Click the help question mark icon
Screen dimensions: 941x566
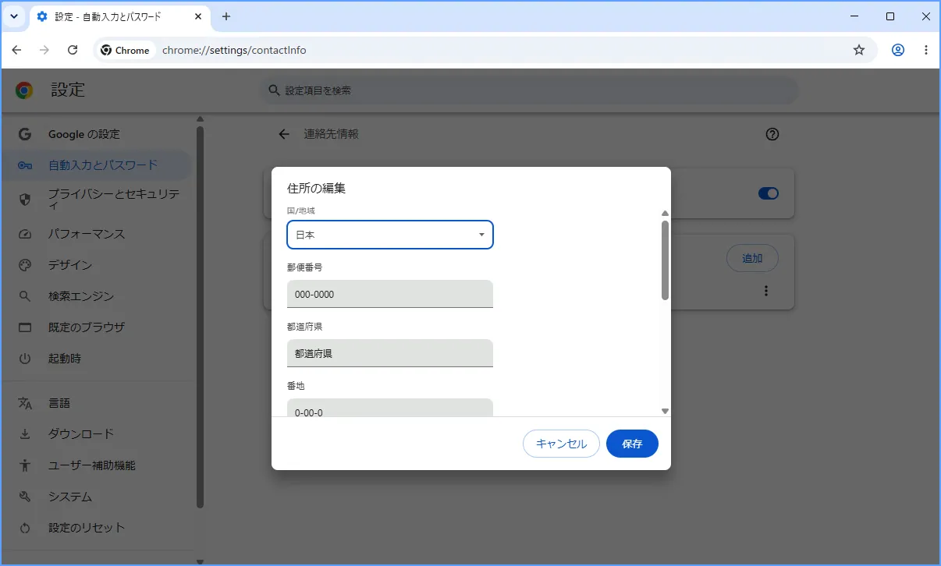tap(772, 134)
